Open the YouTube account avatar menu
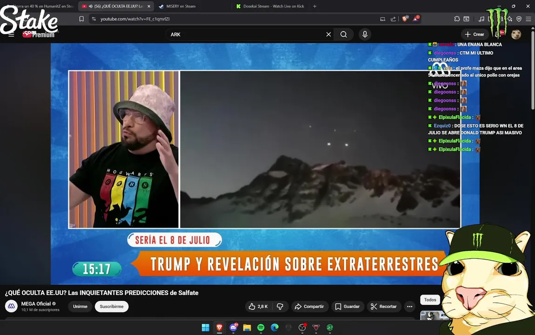This screenshot has height=335, width=535. tap(516, 34)
